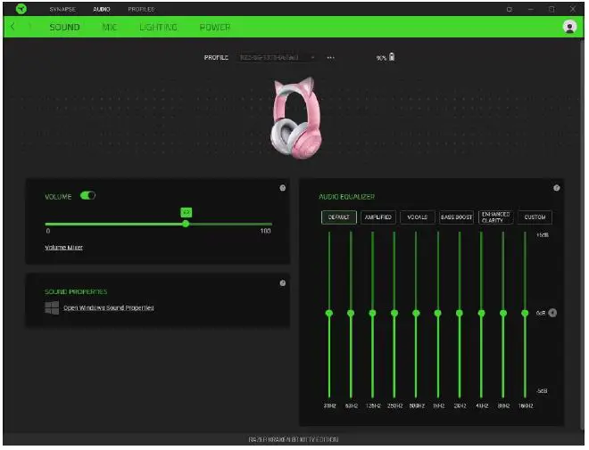Switch to the Power tab

[x=215, y=27]
